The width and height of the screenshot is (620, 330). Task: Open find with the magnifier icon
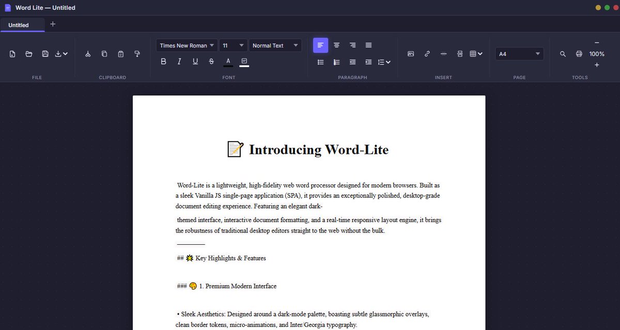[563, 54]
